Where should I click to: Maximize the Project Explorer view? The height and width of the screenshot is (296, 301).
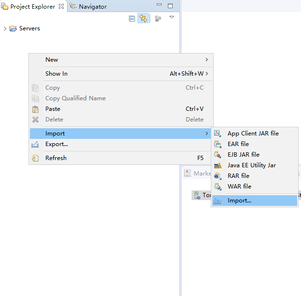click(170, 6)
